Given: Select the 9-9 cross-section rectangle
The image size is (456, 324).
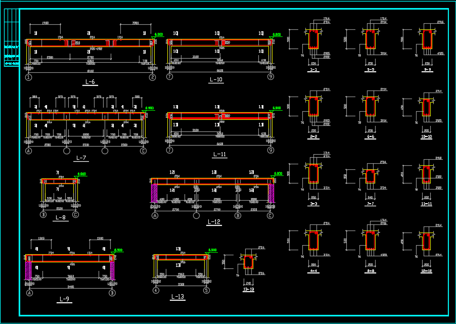Looking at the screenshot, I should [x=427, y=39].
